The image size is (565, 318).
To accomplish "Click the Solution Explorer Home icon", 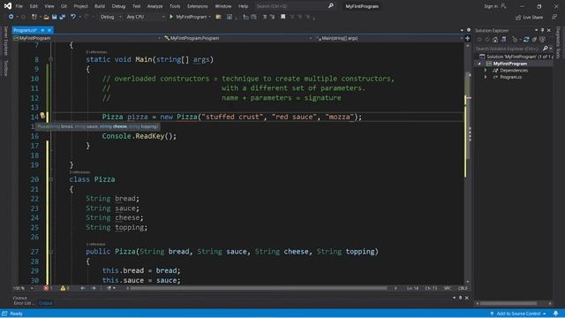I will (x=495, y=40).
